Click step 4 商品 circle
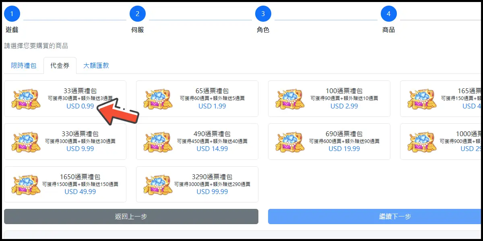Viewport: 483px width, 241px height. pos(389,14)
